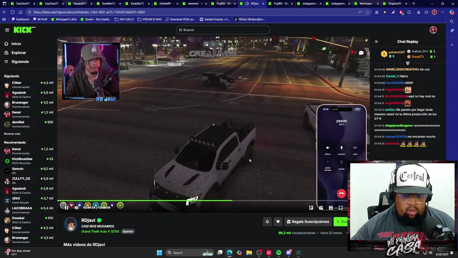Open Mi Perfil bookmark

[40, 19]
